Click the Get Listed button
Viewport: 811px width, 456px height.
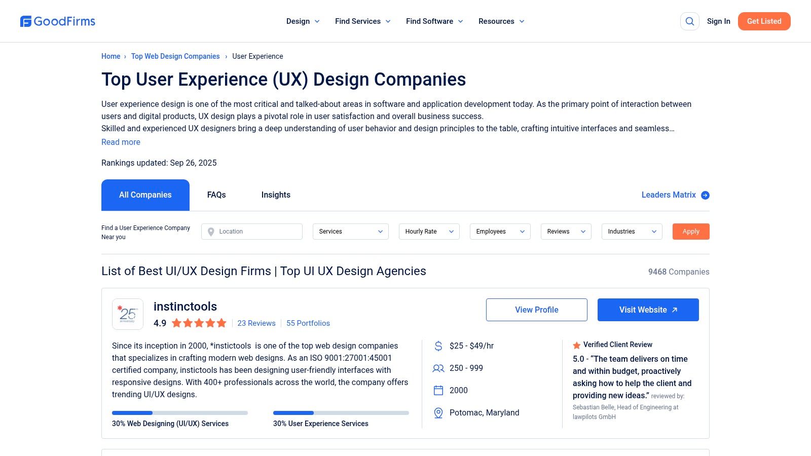pyautogui.click(x=764, y=21)
